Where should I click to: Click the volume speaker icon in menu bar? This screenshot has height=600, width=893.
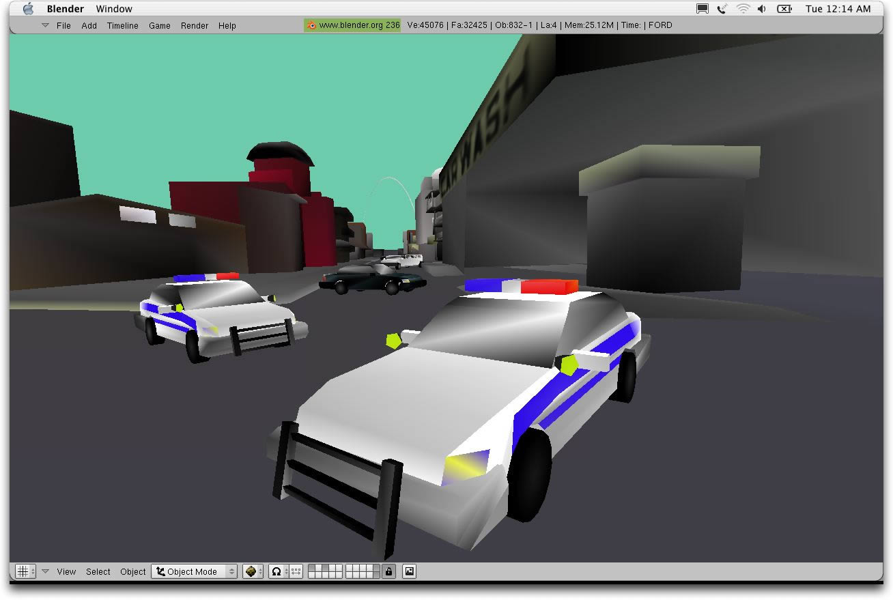[762, 9]
